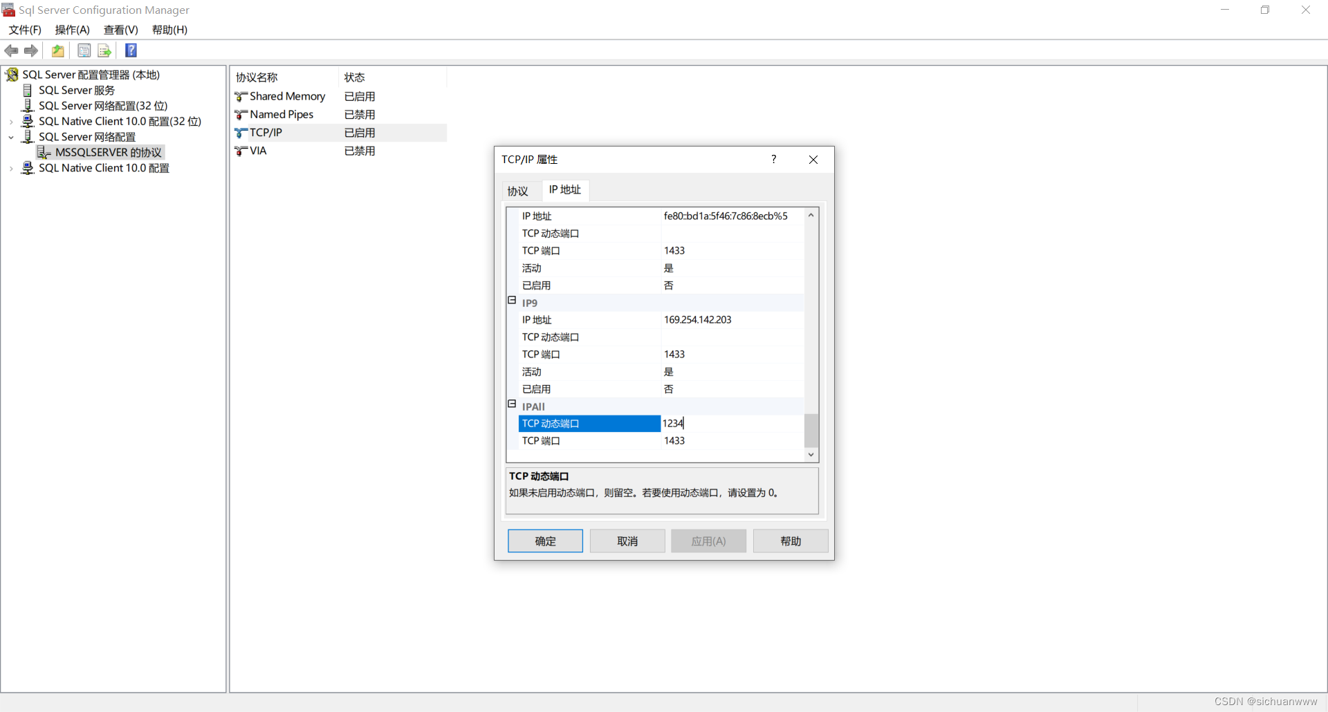Screen dimensions: 1328x712
Task: Select the SQL Native Client 10.0 配置 item
Action: tap(104, 168)
